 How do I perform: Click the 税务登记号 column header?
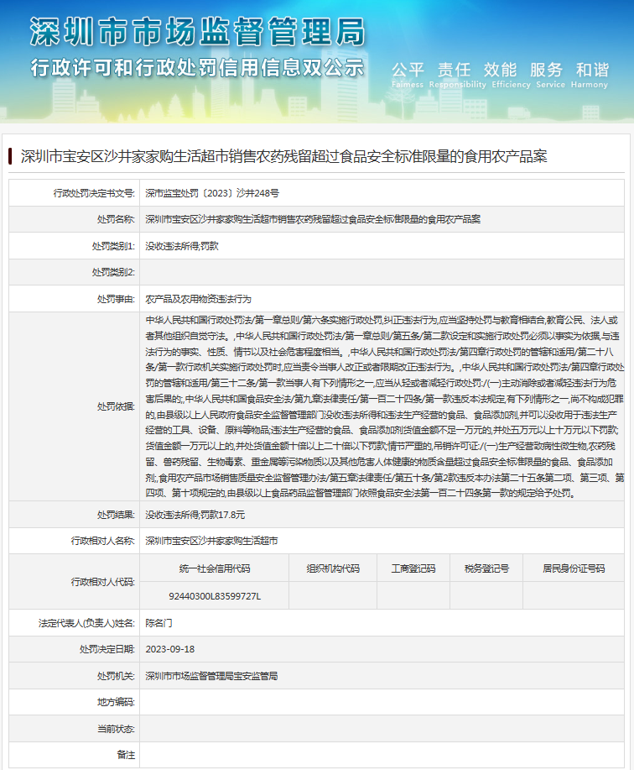coord(487,568)
